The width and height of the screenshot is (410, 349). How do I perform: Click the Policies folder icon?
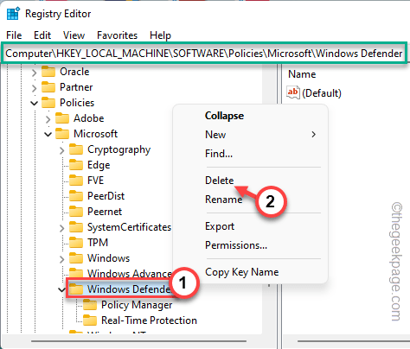tap(48, 103)
